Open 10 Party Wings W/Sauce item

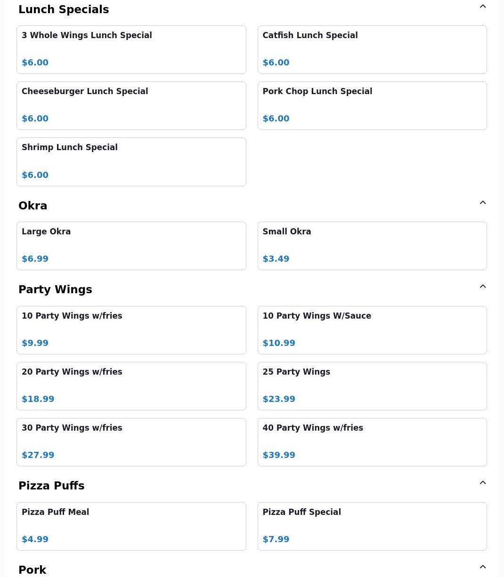point(372,330)
